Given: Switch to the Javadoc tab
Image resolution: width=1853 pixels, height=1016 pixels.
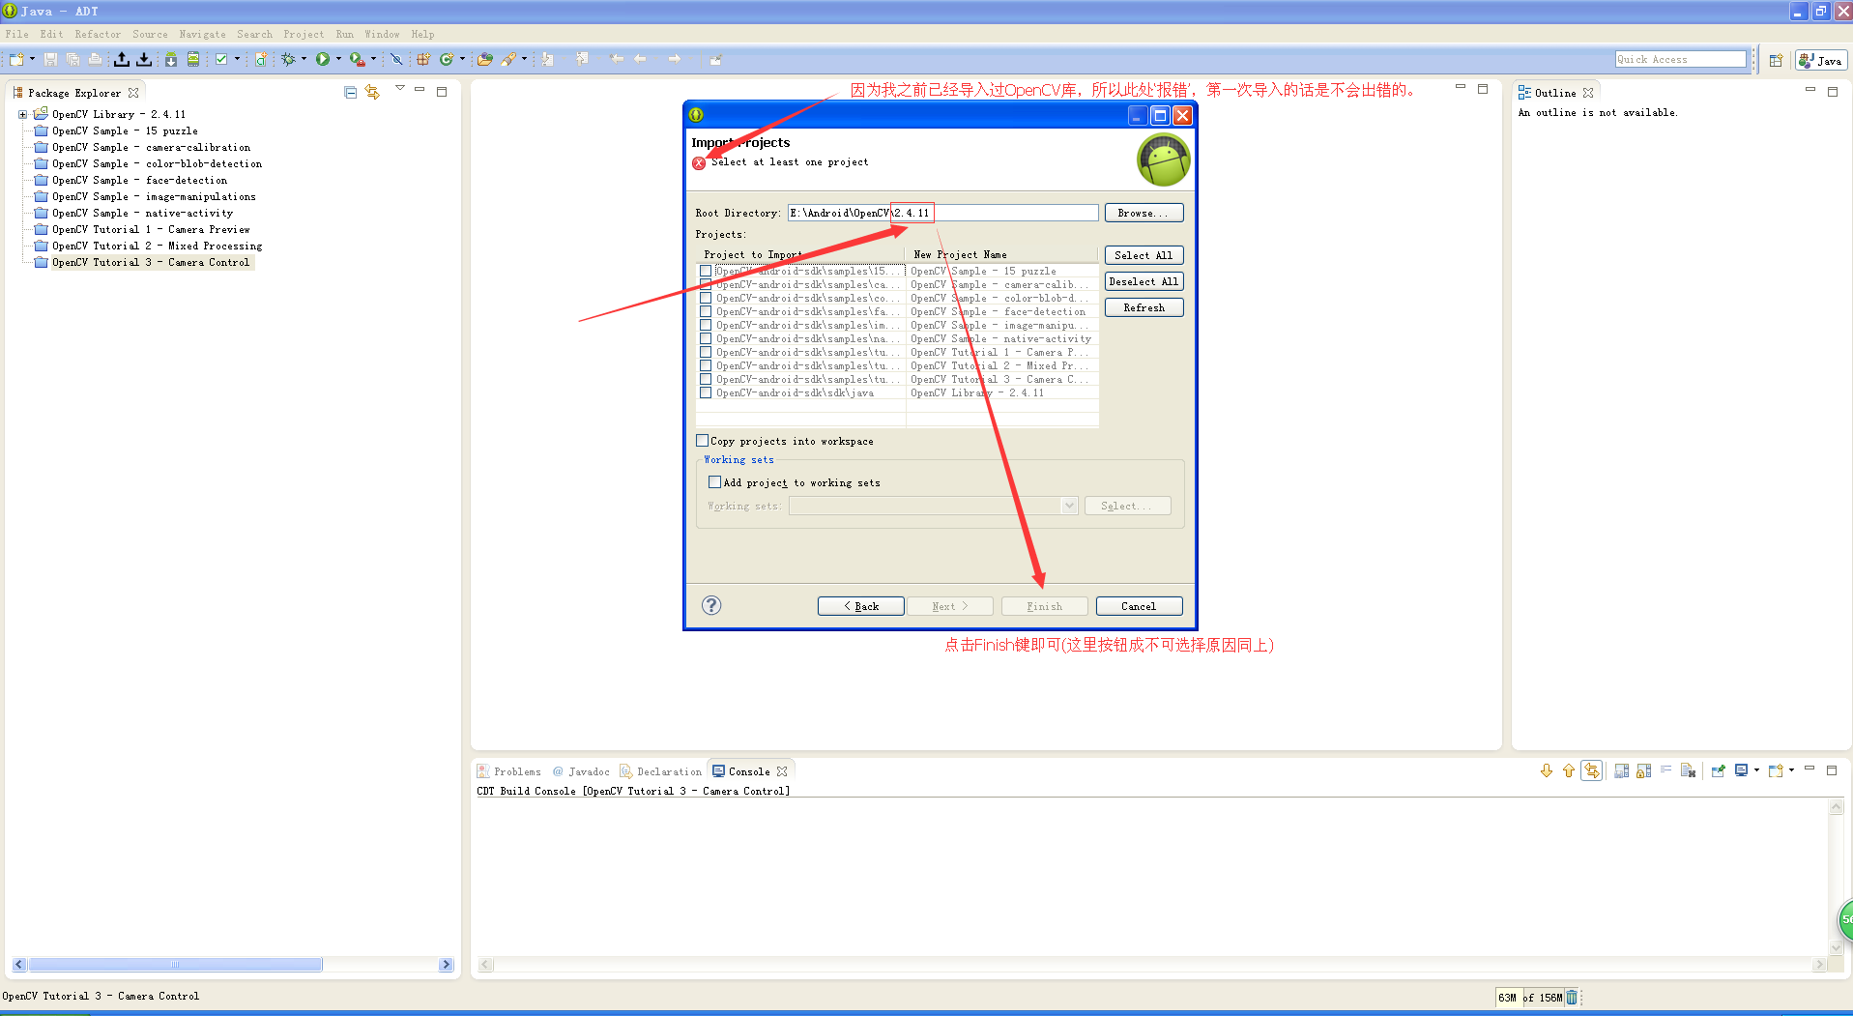Looking at the screenshot, I should coord(581,771).
